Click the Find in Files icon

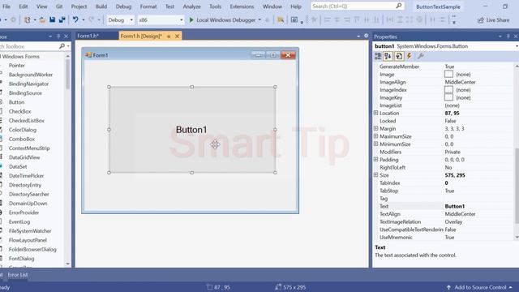click(281, 19)
